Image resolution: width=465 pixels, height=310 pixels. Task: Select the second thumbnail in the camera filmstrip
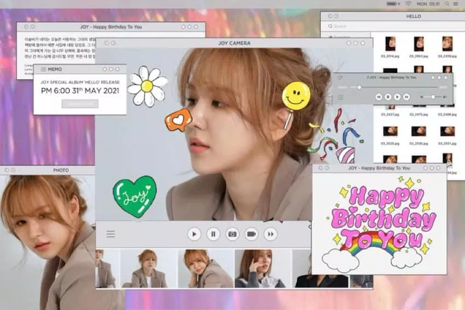tap(148, 268)
